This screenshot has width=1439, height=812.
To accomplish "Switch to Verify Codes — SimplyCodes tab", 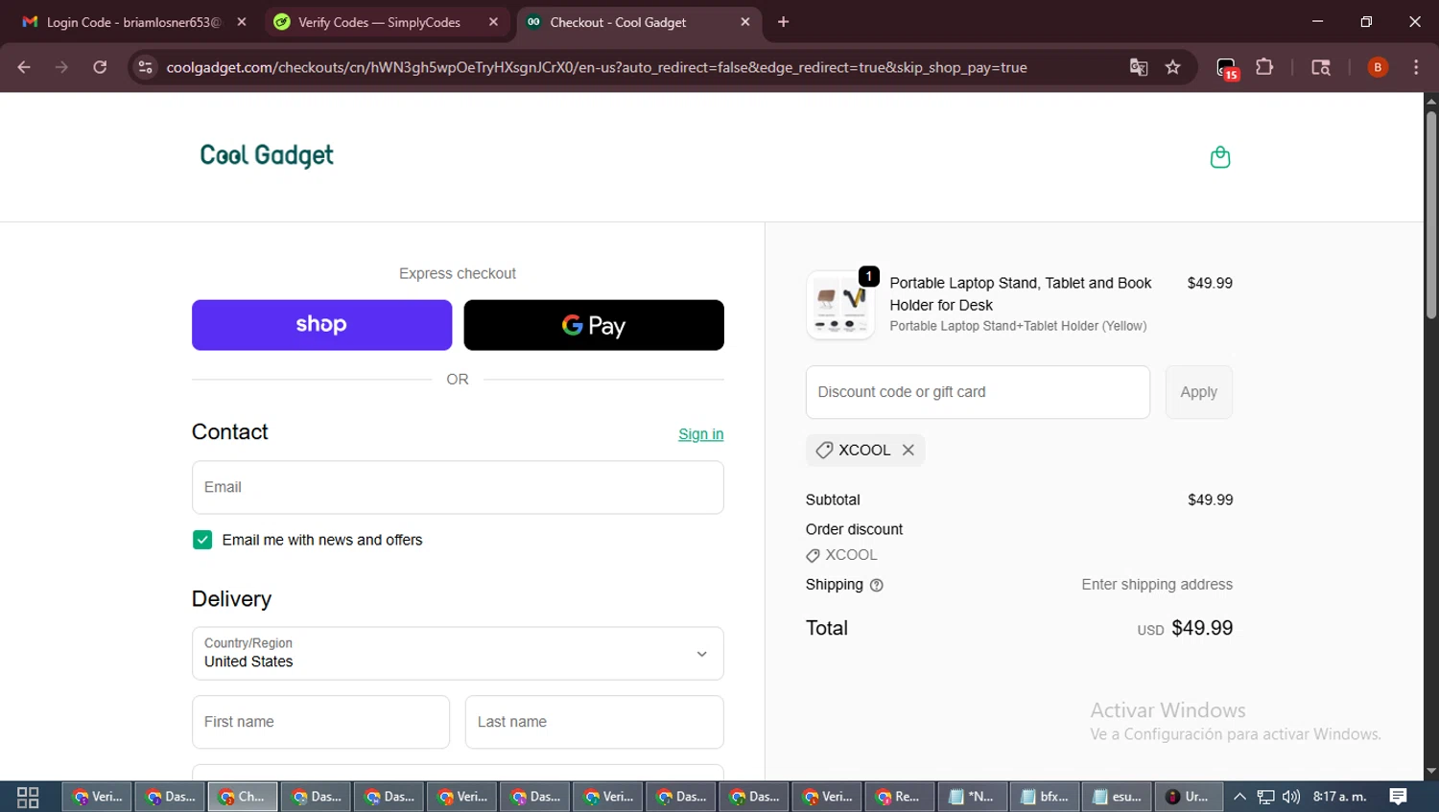I will [381, 22].
